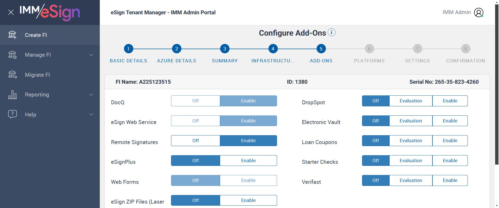Viewport: 499px width, 208px height.
Task: Set DropSpot to Evaluation
Action: point(411,101)
